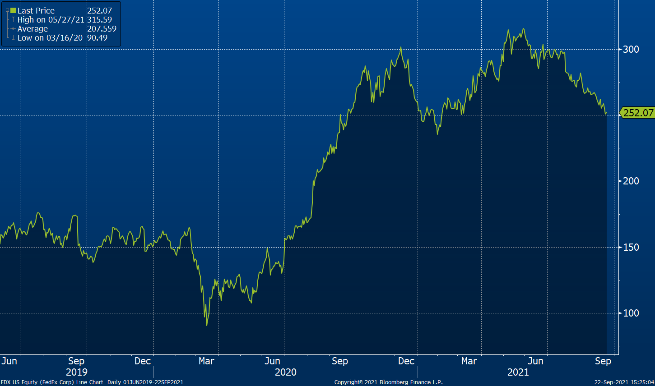The width and height of the screenshot is (655, 386).
Task: Click the Low marker icon in legend
Action: click(x=13, y=38)
